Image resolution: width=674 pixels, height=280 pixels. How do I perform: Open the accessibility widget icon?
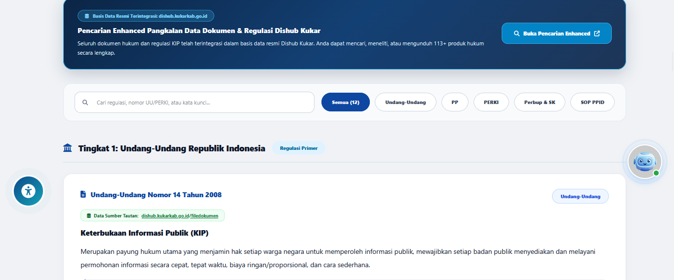pos(28,191)
